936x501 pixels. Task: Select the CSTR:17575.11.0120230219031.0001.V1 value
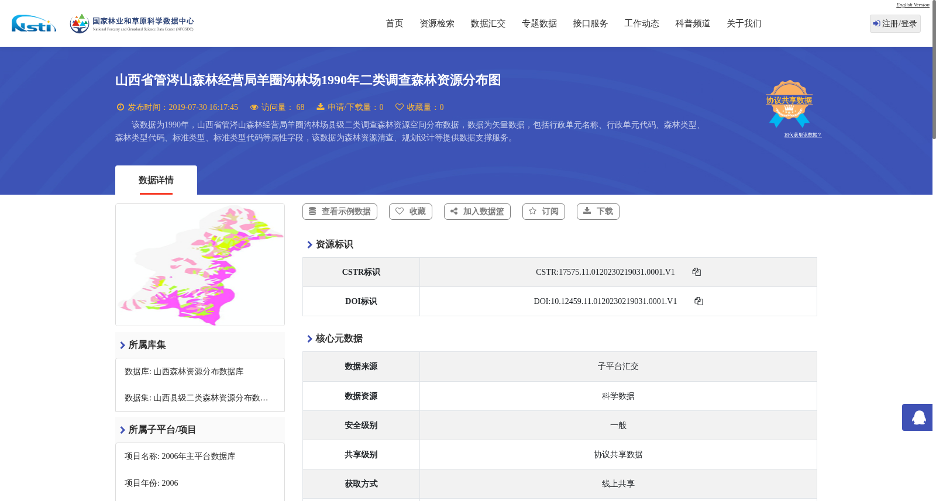pyautogui.click(x=605, y=272)
